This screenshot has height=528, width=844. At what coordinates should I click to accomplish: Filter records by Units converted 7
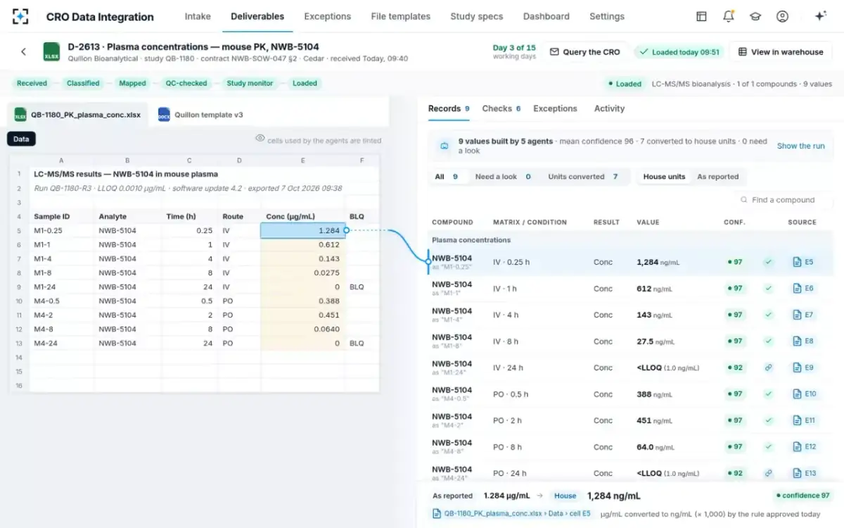[583, 177]
